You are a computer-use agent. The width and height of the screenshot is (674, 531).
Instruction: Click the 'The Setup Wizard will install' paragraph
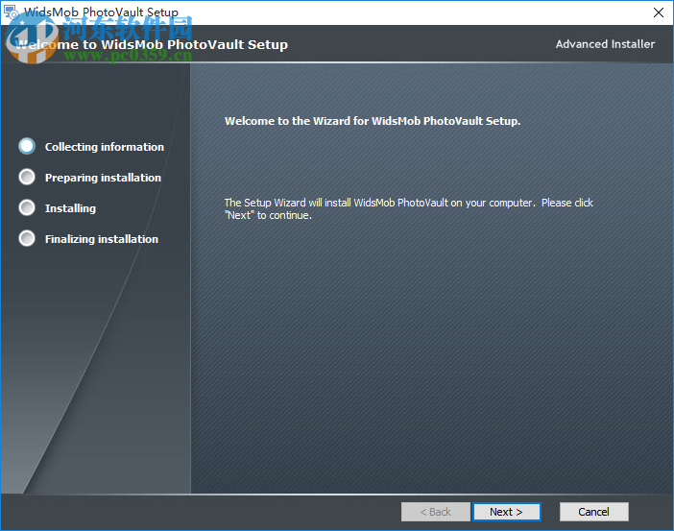pos(408,208)
